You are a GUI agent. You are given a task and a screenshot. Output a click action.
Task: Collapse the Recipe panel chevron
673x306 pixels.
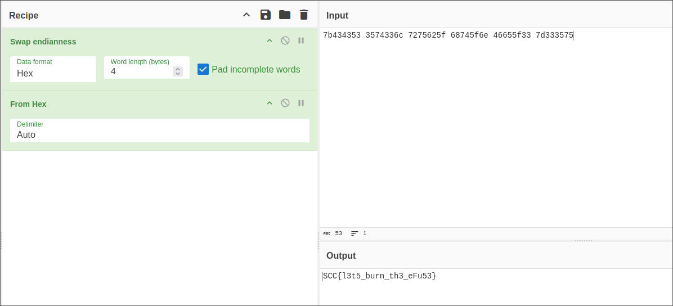click(246, 15)
